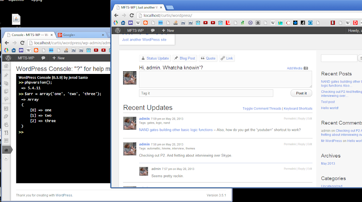Open red C bookmark in site window

click(x=288, y=23)
